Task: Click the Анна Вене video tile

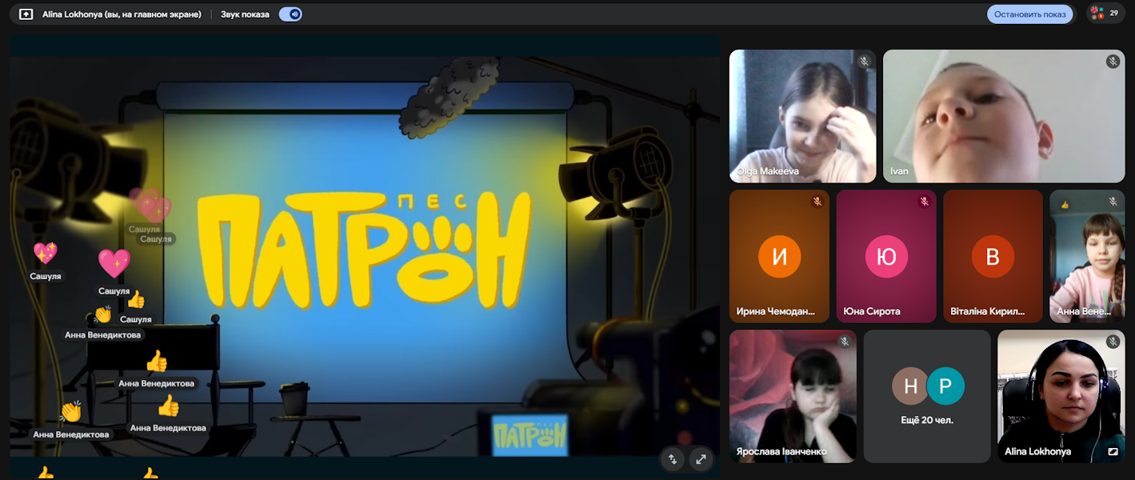Action: point(1086,256)
